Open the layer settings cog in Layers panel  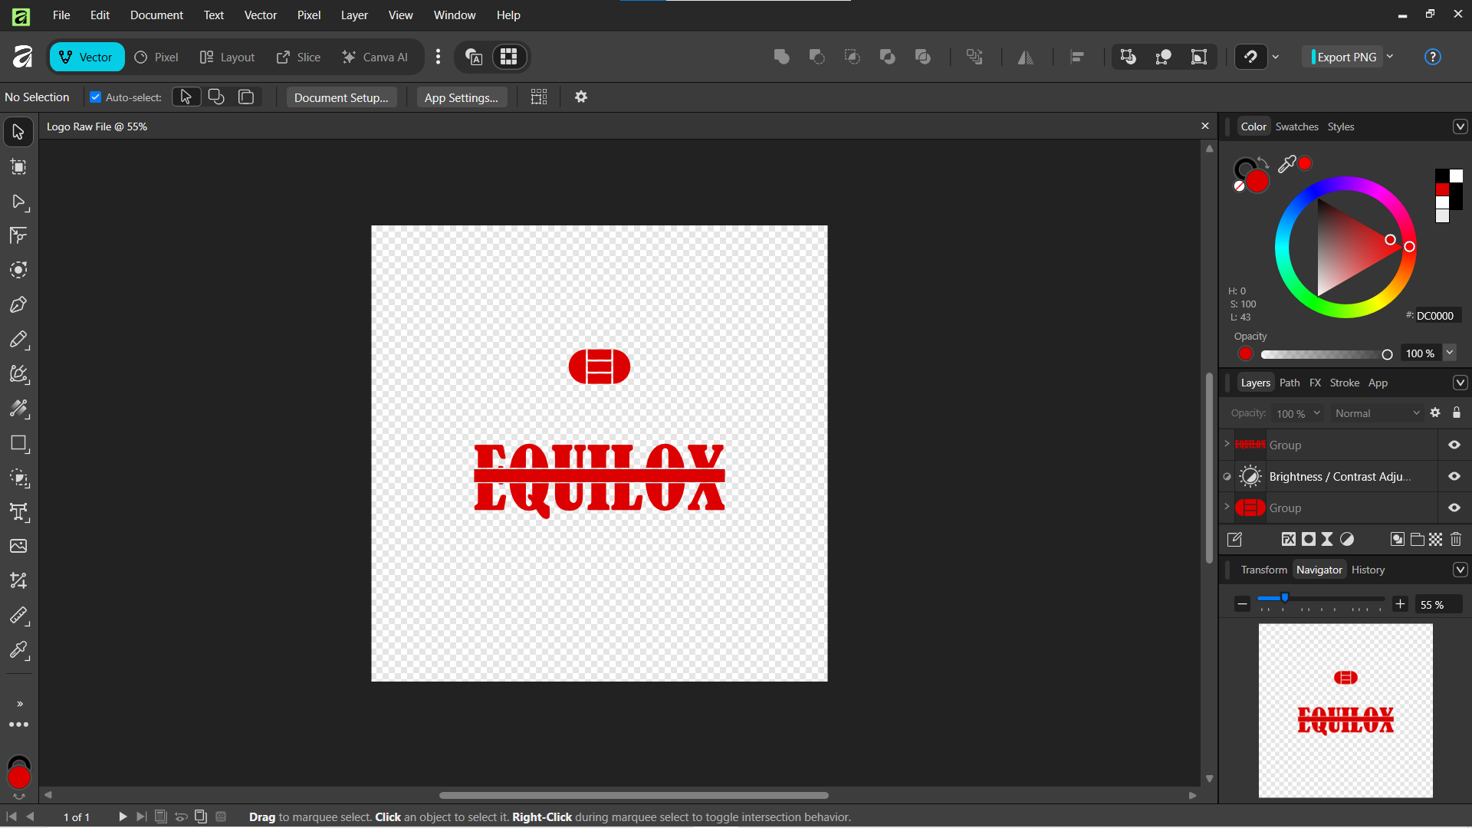pyautogui.click(x=1435, y=412)
